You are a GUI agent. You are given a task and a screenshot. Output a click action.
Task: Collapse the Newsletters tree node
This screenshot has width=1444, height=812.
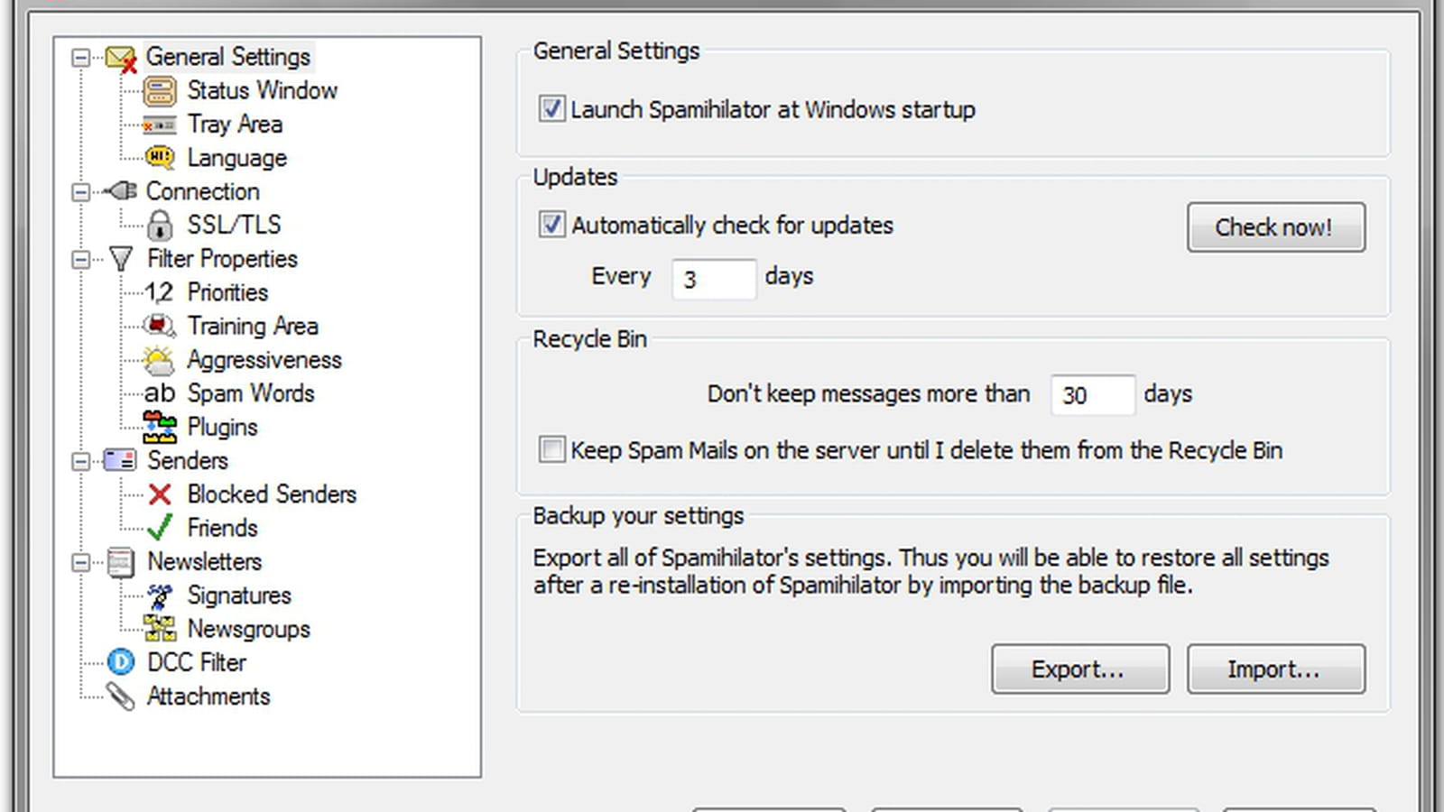(81, 562)
